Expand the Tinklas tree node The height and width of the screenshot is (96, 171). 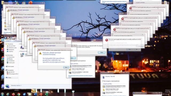5,78
